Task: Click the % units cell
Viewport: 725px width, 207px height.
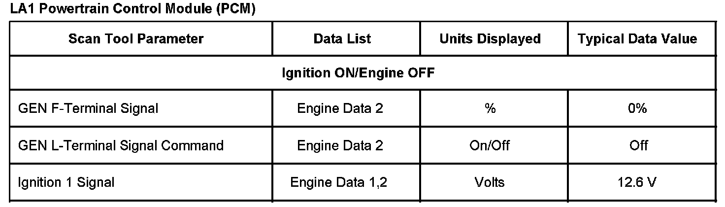Action: (x=490, y=108)
